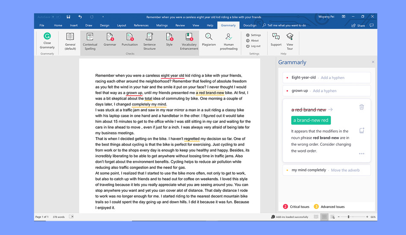
Task: Expand the three-dot menu on the suggestion card
Action: pyautogui.click(x=362, y=153)
